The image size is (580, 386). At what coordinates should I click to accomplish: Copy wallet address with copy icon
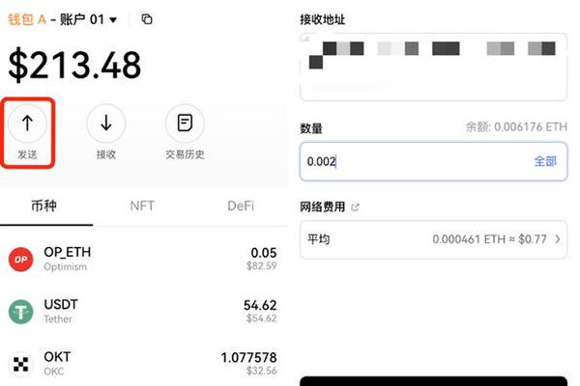pyautogui.click(x=147, y=19)
